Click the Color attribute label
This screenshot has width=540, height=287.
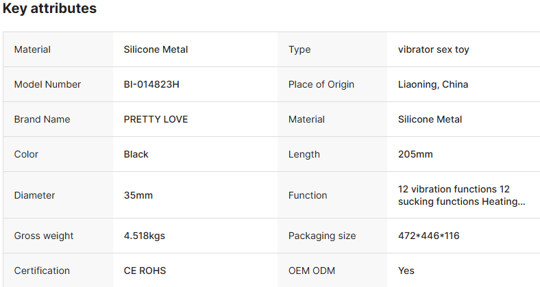click(26, 154)
